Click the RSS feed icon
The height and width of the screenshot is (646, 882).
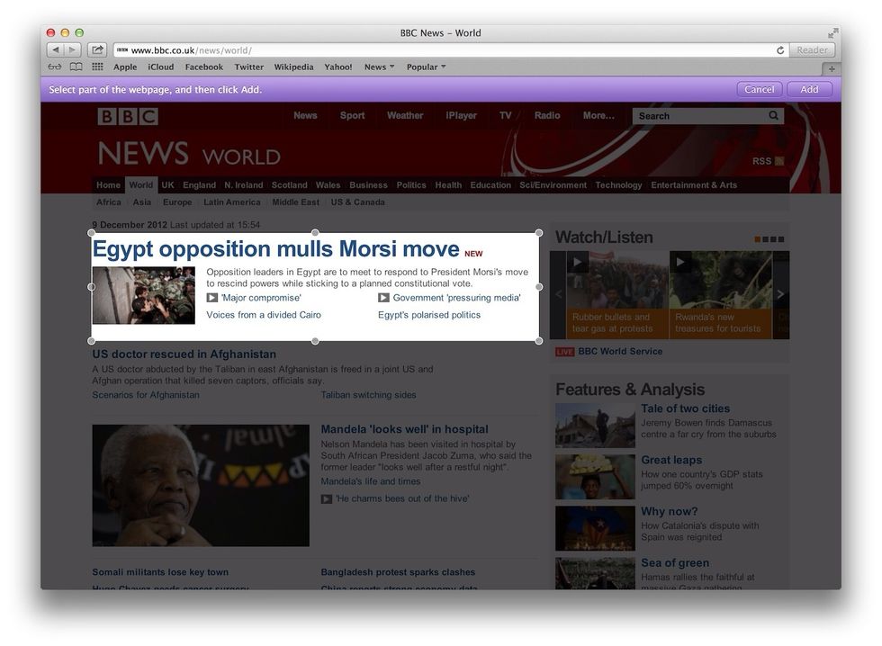(x=779, y=161)
